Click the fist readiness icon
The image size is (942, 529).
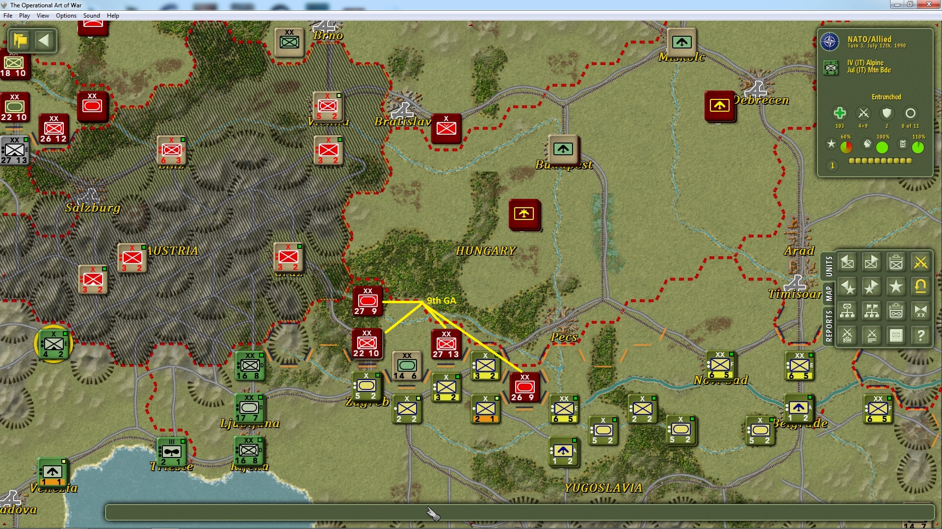click(867, 144)
